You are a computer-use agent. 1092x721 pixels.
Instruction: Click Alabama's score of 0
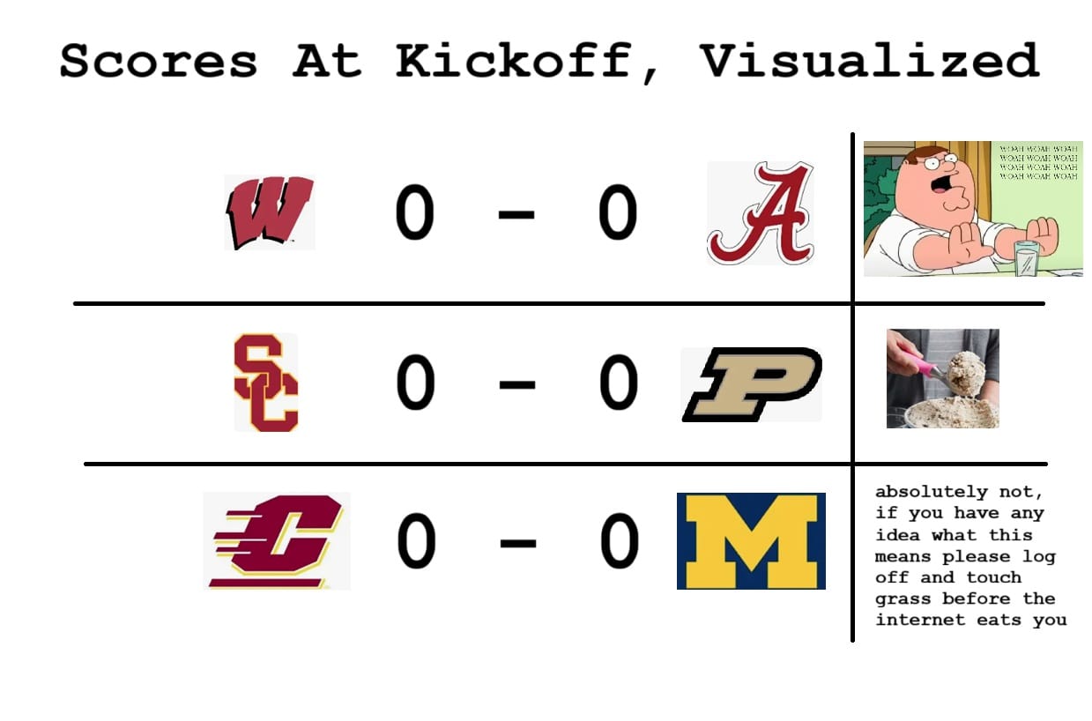pyautogui.click(x=618, y=214)
